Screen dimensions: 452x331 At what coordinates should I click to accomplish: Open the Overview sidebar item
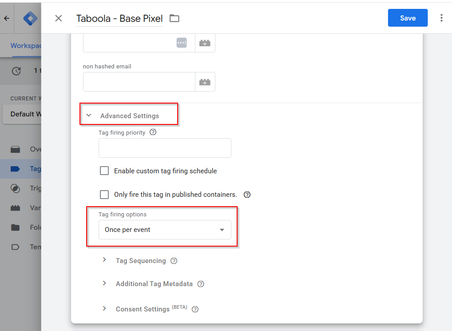pyautogui.click(x=21, y=149)
